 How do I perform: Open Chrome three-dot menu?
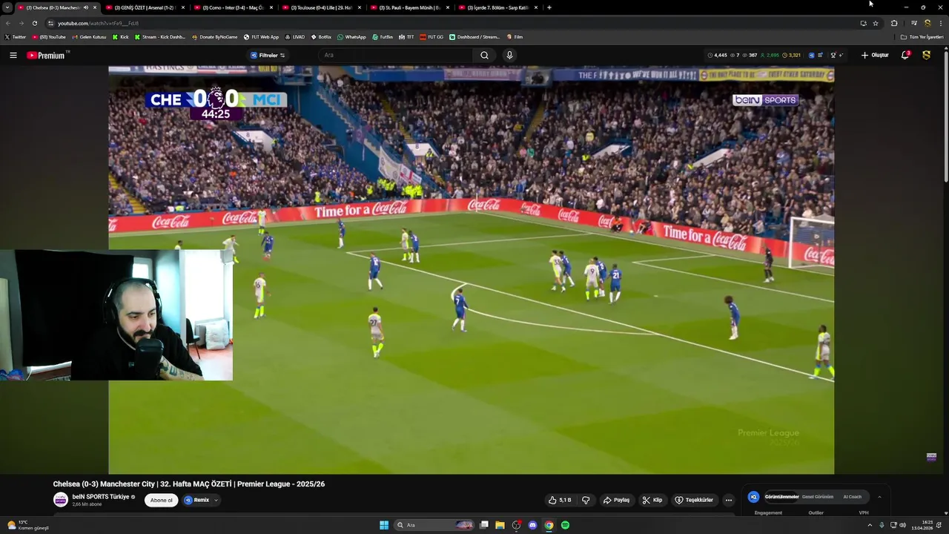[941, 23]
